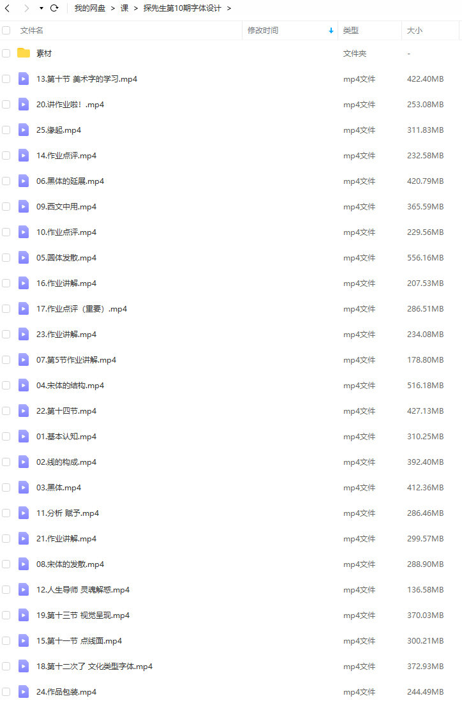Image resolution: width=462 pixels, height=710 pixels.
Task: Open the 素材 folder icon
Action: pyautogui.click(x=24, y=53)
